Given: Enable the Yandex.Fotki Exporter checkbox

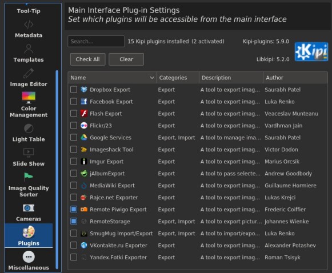Looking at the screenshot, I should point(74,258).
